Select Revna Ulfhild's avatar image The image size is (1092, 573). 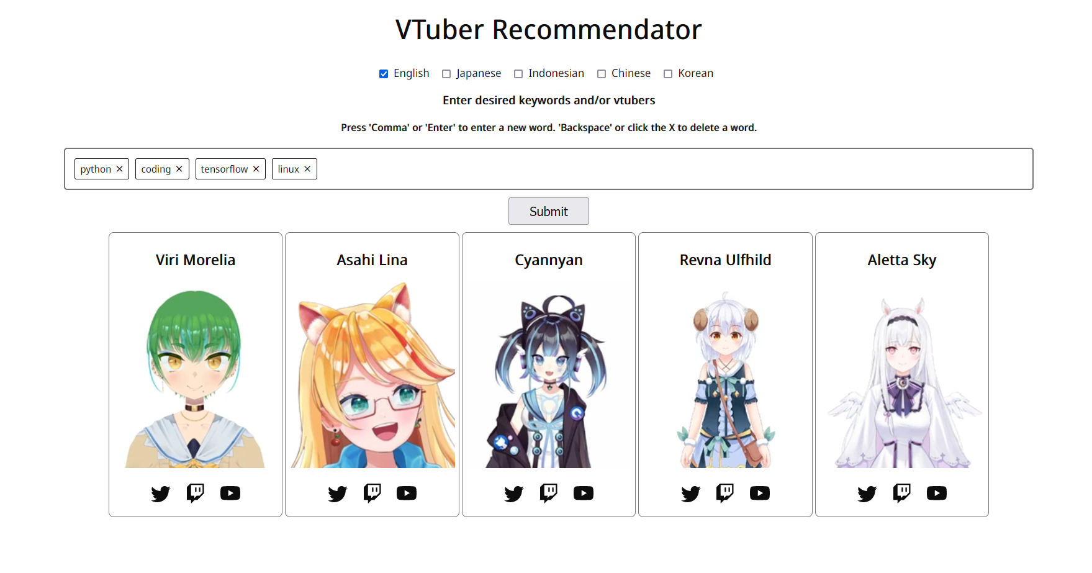click(x=725, y=375)
